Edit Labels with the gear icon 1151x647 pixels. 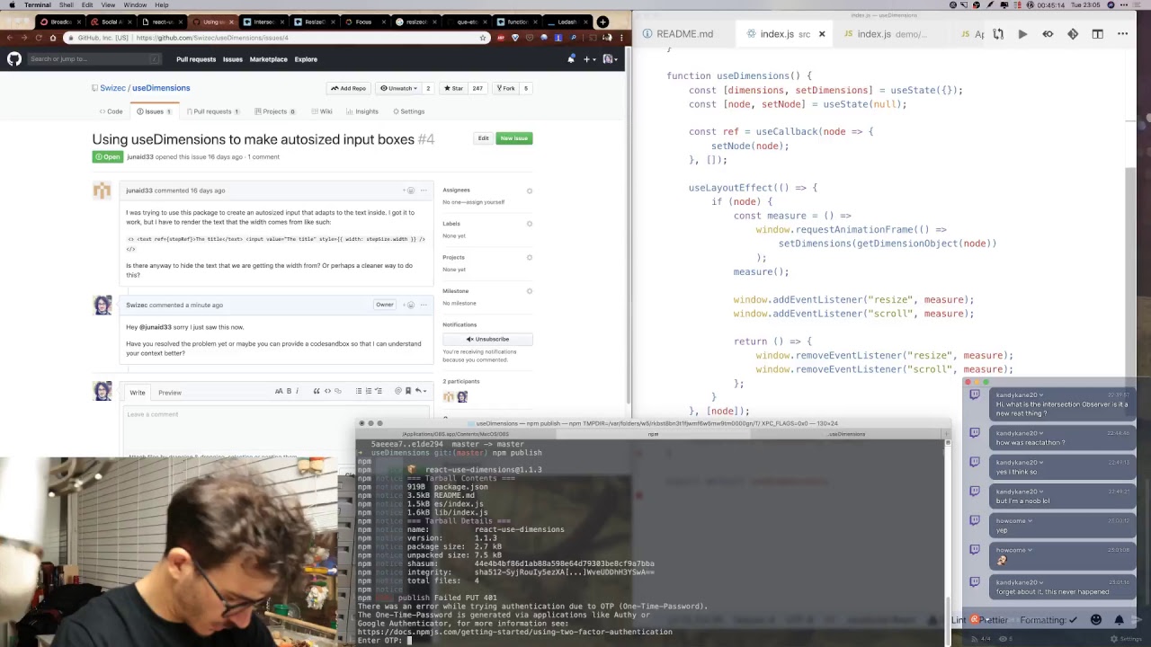[x=529, y=224]
